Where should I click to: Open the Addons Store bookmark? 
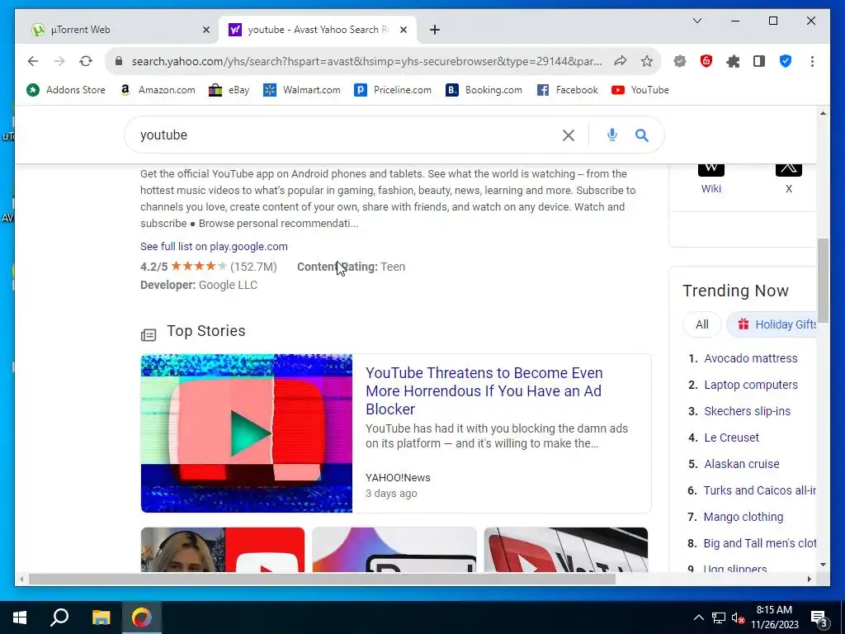tap(66, 90)
